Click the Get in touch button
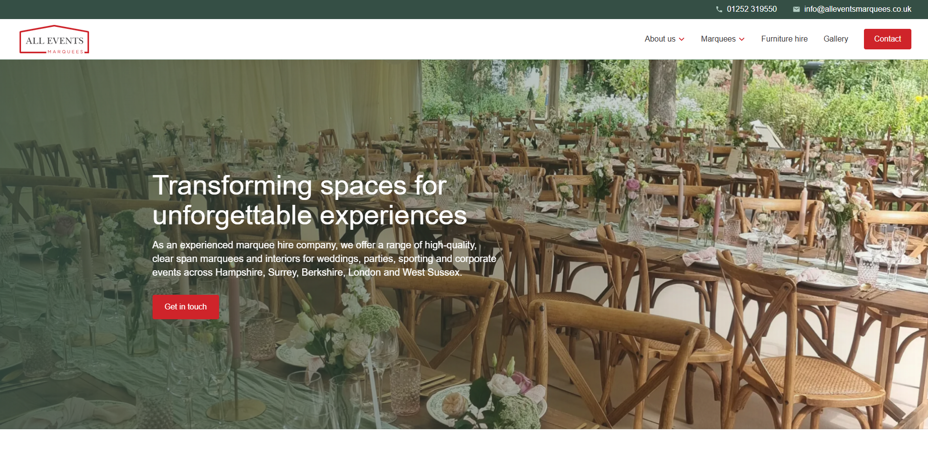Screen dimensions: 928x460 pos(185,307)
